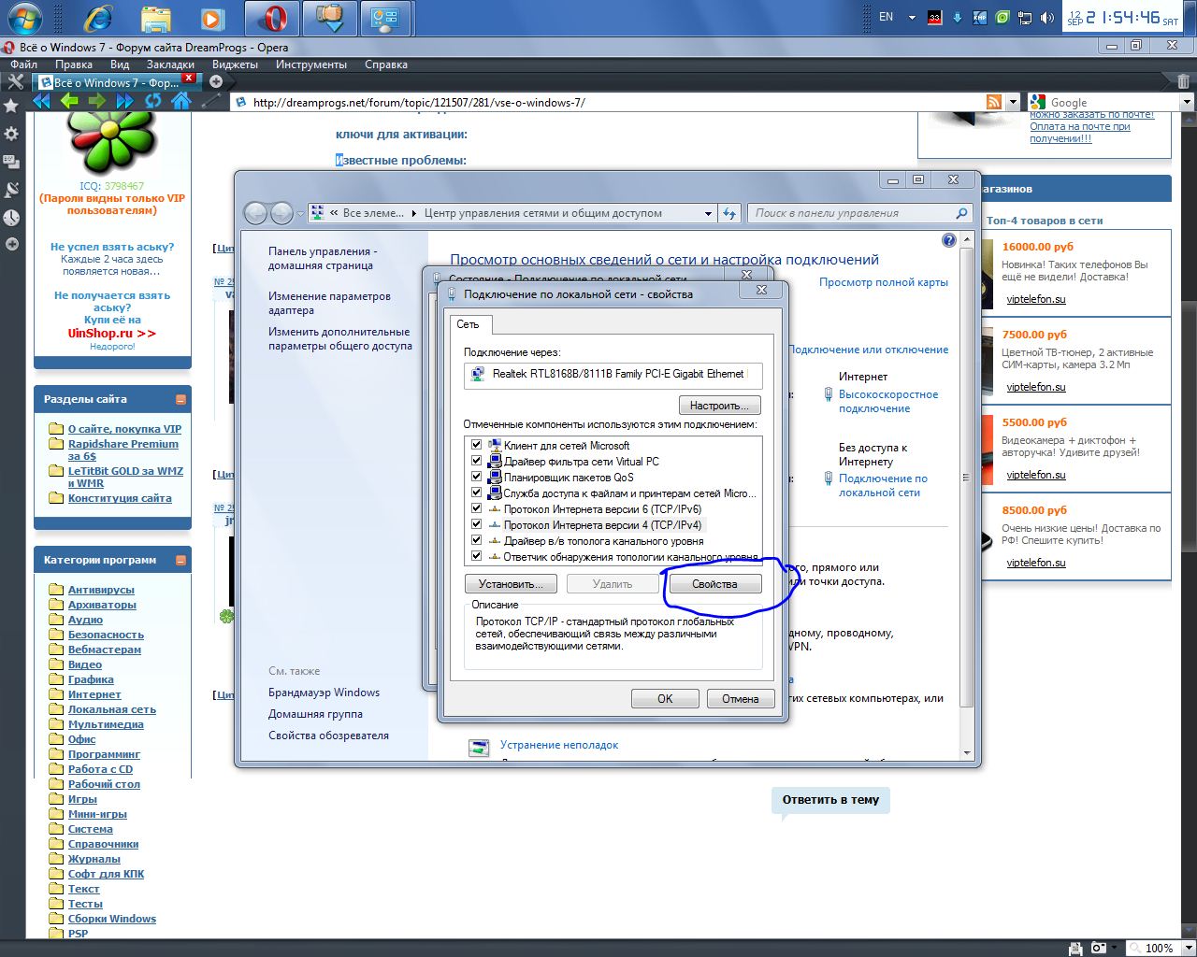Open Антивирусы category link
The image size is (1197, 957).
point(101,590)
